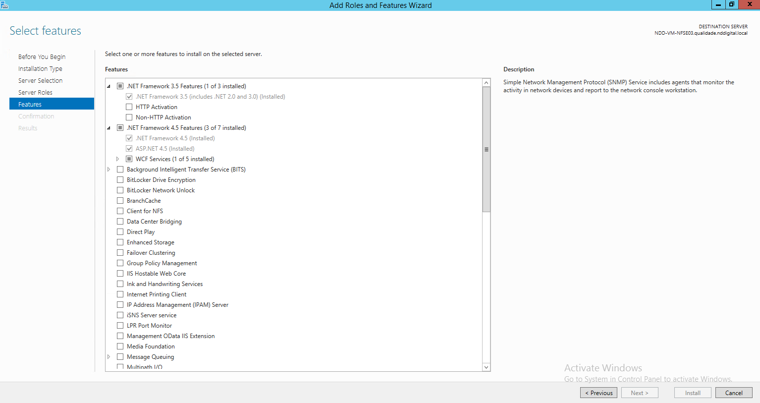760x403 pixels.
Task: Check the Media Foundation feature
Action: click(x=120, y=346)
